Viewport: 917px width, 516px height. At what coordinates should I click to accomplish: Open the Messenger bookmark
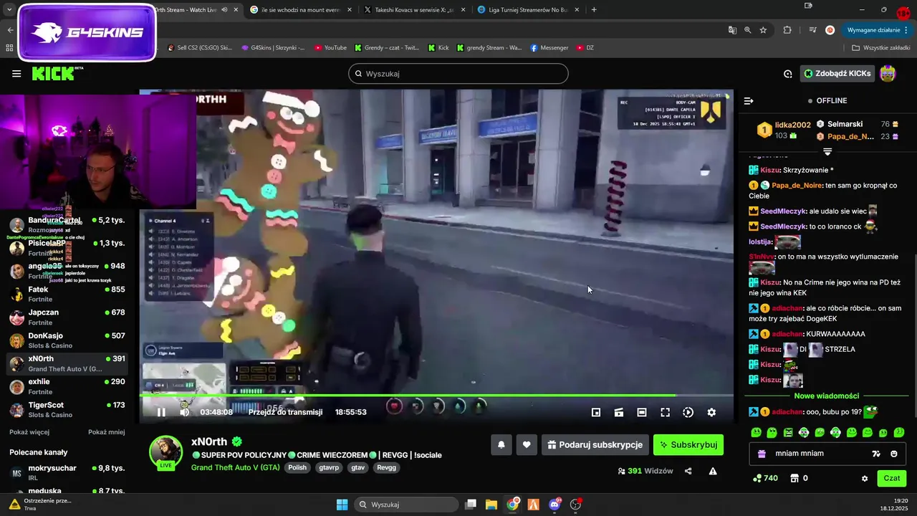pyautogui.click(x=549, y=48)
